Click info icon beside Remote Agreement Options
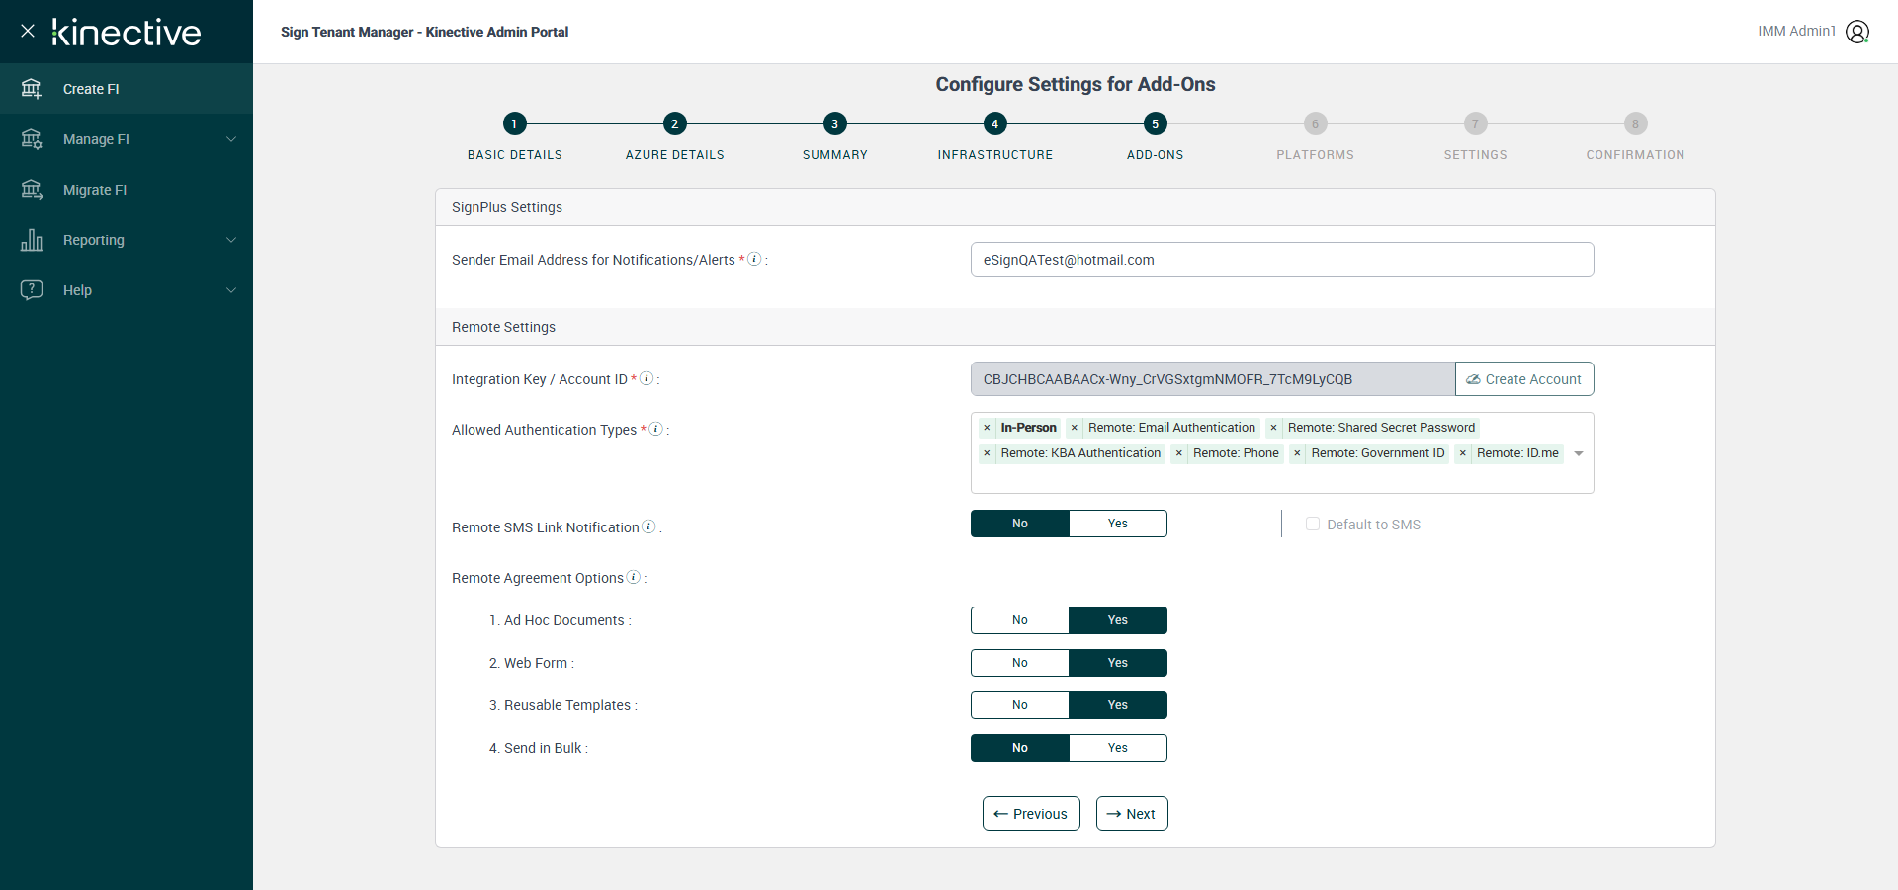 (x=634, y=577)
